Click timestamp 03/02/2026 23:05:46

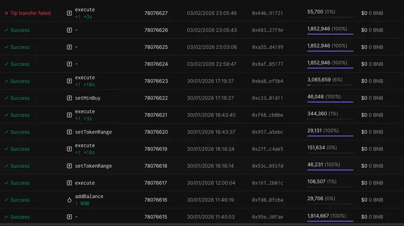[212, 13]
